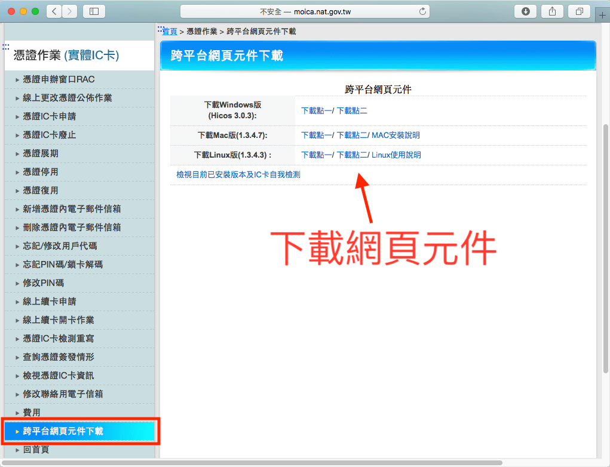
Task: Click the vertical page scrollbar
Action: [605, 249]
